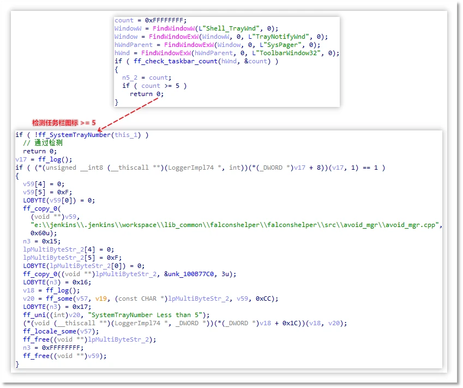Click the FindWindowExW TrayNotifyWnd line
463x388 pixels.
click(x=221, y=37)
